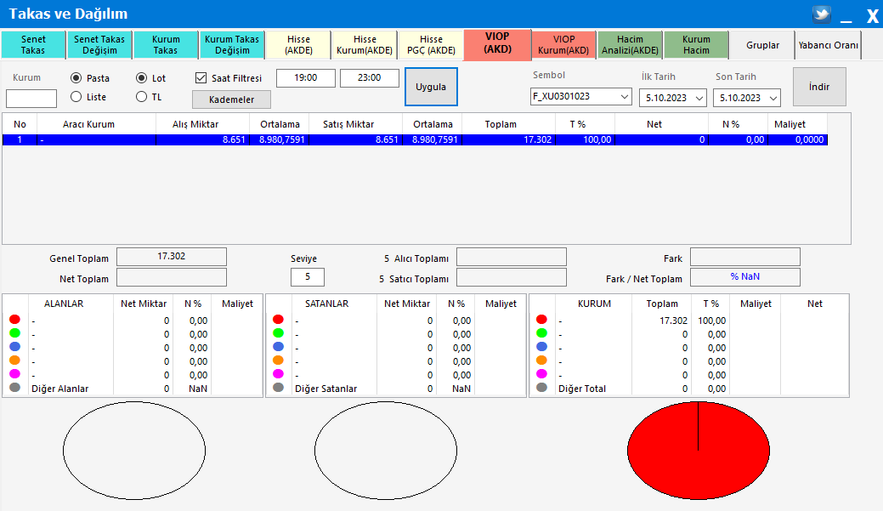Viewport: 883px width, 511px height.
Task: Open VIOP Kurum(AKD) tab
Action: [563, 44]
